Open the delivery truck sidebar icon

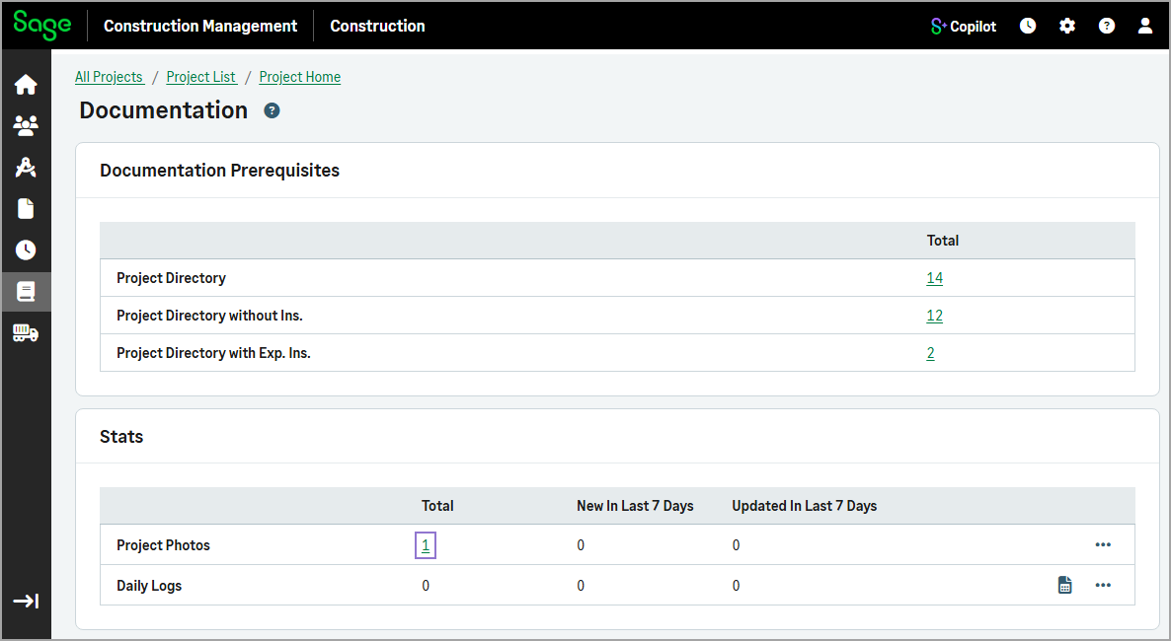point(26,333)
